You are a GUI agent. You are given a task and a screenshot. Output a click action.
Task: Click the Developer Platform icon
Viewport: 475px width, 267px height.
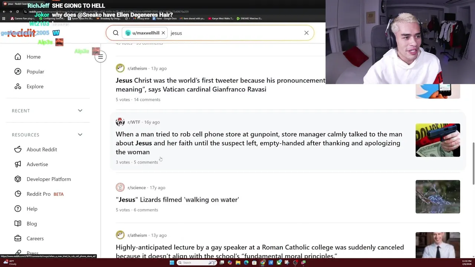(x=18, y=179)
